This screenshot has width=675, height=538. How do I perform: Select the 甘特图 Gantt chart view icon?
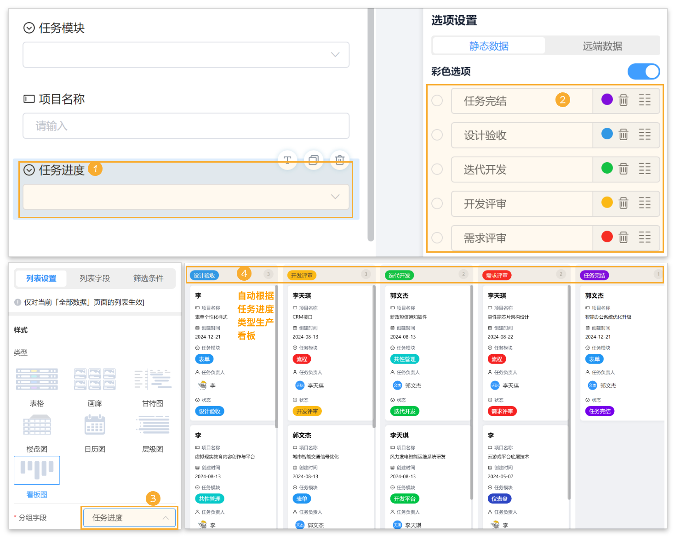153,379
